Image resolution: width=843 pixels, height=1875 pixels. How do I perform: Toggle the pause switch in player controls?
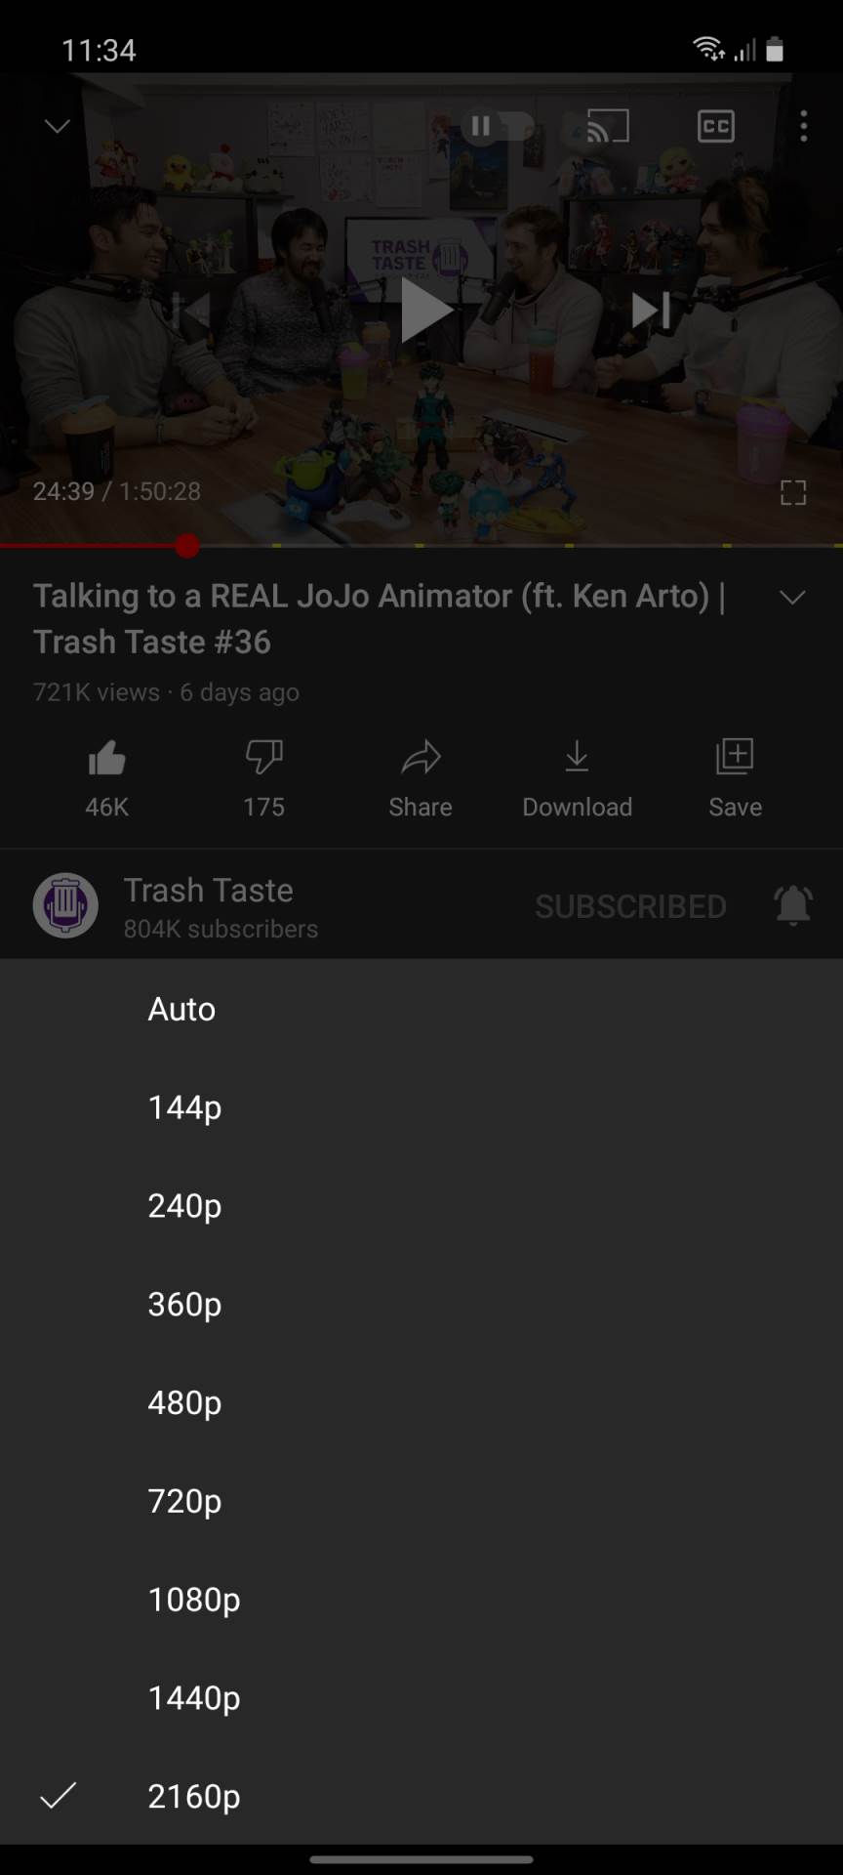(x=498, y=126)
